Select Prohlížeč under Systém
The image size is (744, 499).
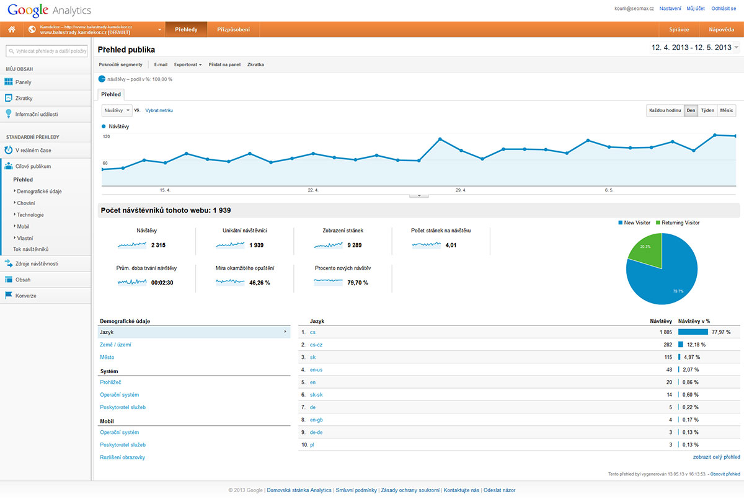tap(110, 382)
